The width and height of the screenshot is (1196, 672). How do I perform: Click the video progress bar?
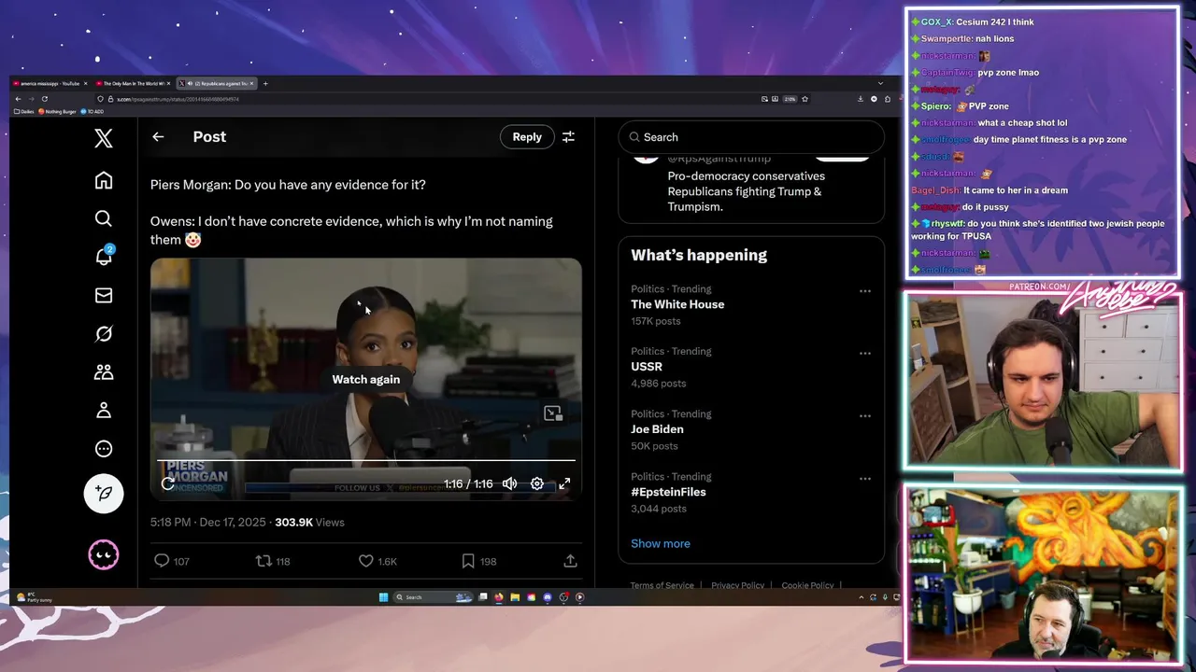click(366, 460)
